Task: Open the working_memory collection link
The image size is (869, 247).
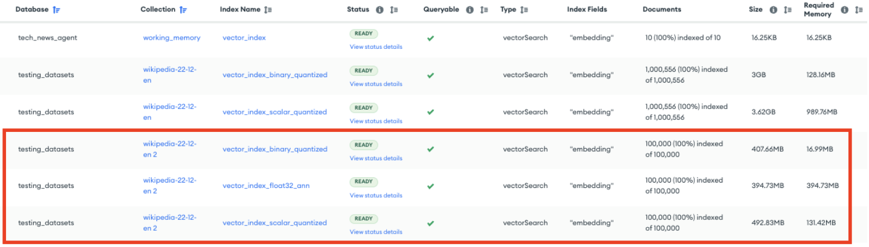Action: click(x=172, y=37)
